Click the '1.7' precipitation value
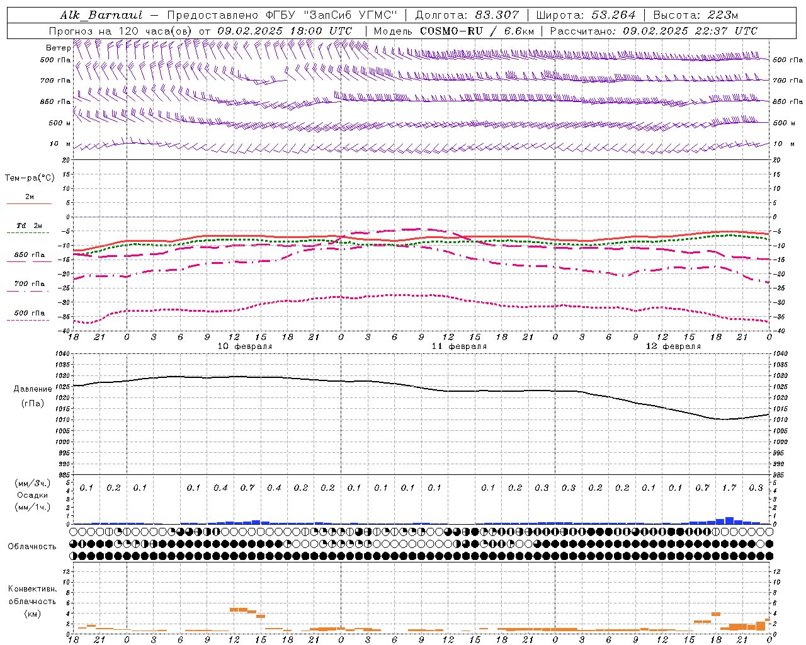This screenshot has height=645, width=806. (729, 488)
